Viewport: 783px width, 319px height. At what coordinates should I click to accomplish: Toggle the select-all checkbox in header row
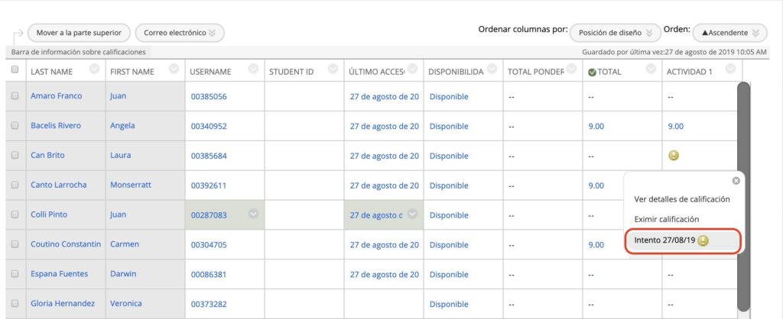click(15, 70)
